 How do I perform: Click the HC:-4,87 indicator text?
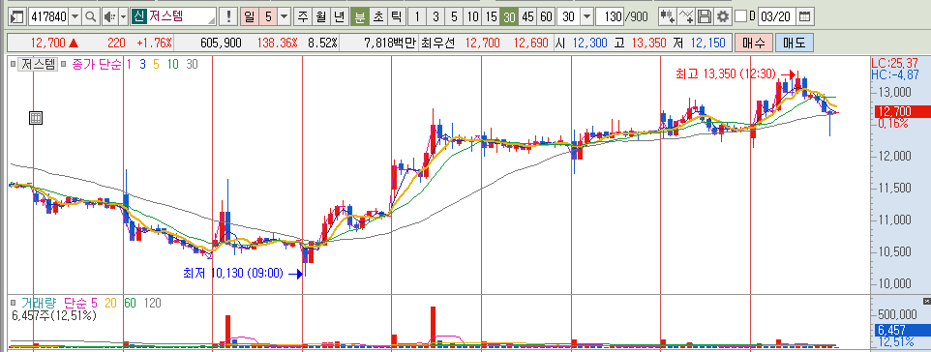[895, 73]
